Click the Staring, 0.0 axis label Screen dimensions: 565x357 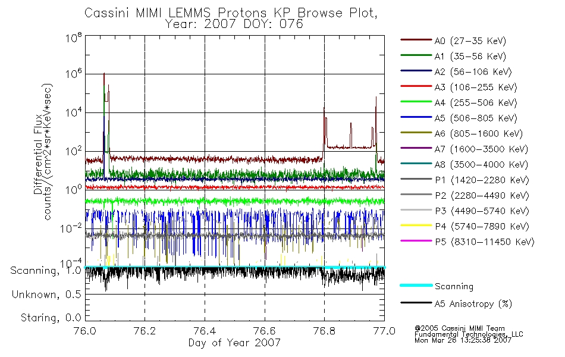[x=51, y=318]
